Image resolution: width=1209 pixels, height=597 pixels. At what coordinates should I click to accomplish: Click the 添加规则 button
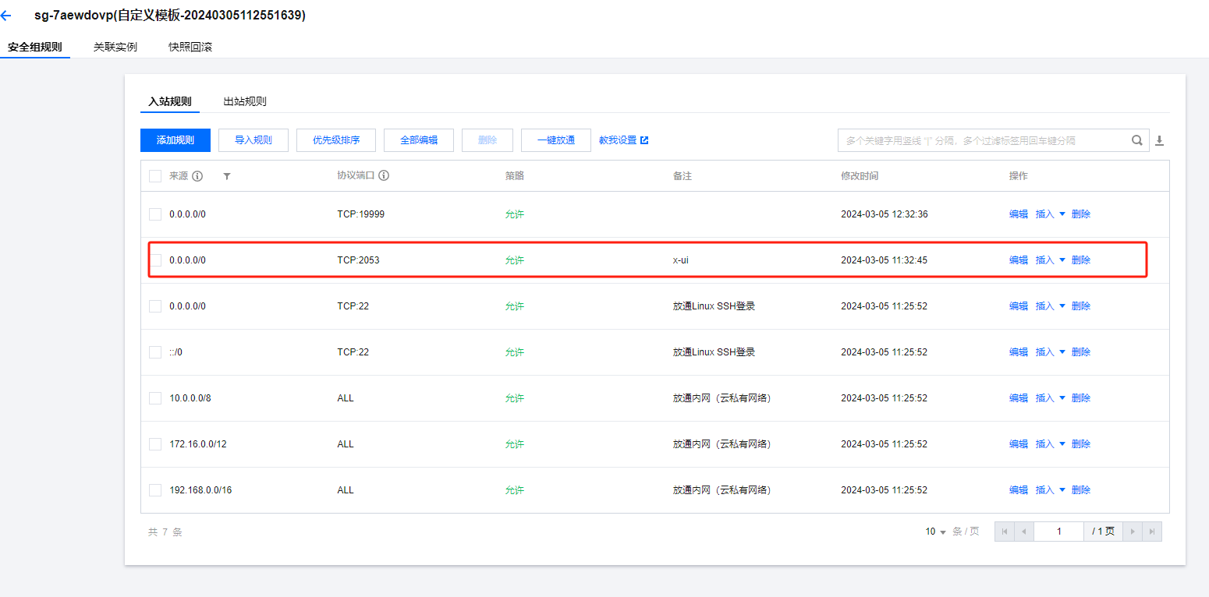coord(175,140)
